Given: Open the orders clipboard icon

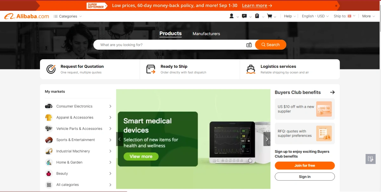Looking at the screenshot, I should [257, 16].
